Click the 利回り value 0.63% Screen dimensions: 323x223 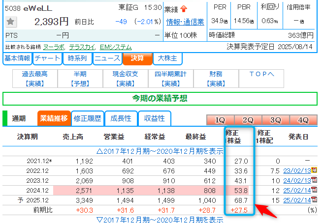(270, 21)
